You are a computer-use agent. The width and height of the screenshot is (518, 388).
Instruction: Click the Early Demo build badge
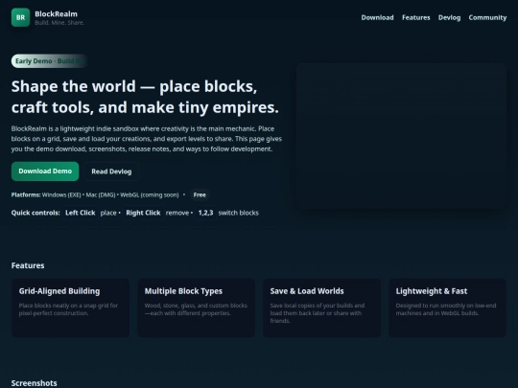pyautogui.click(x=50, y=61)
